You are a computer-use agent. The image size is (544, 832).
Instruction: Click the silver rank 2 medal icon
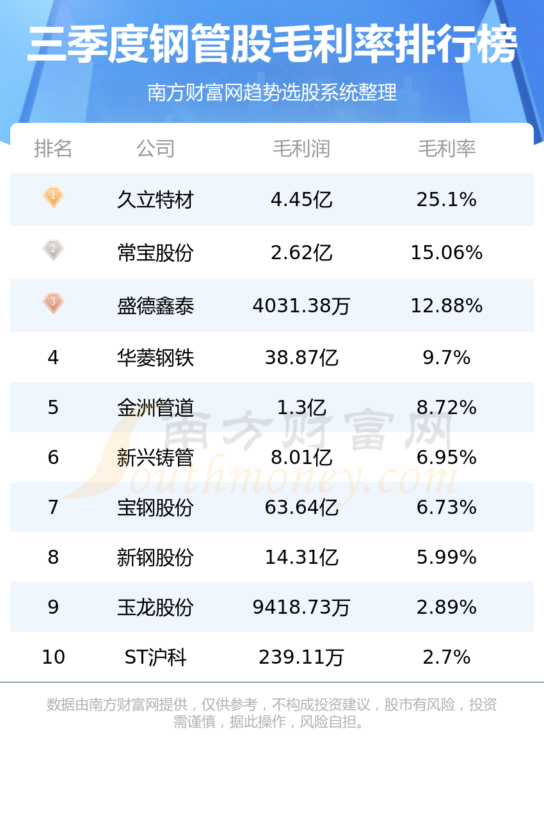(53, 250)
